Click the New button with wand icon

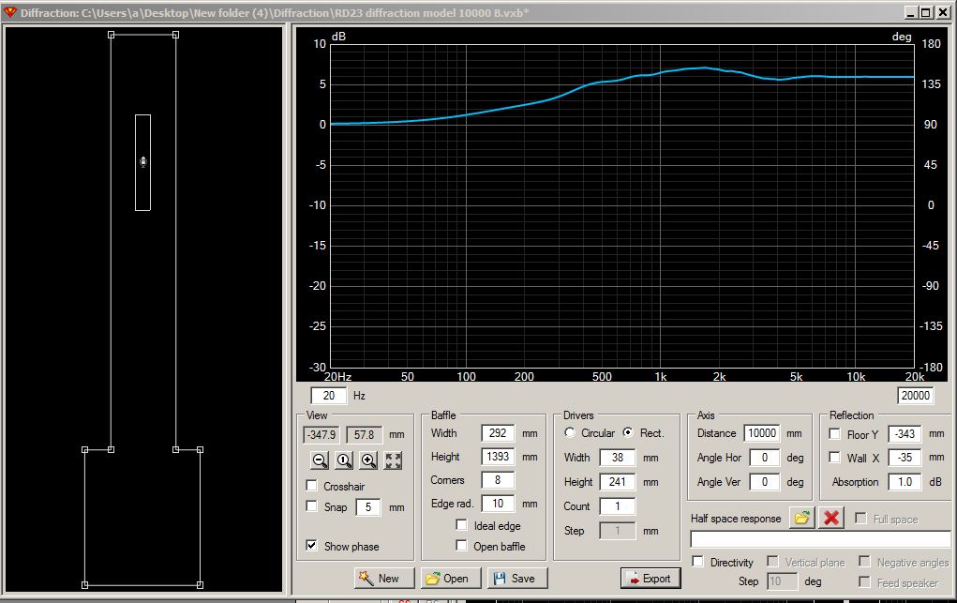[384, 579]
